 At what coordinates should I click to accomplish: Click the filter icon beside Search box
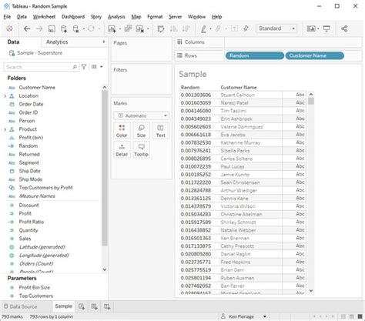[84, 67]
